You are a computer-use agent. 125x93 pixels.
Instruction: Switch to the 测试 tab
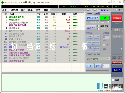pos(23,10)
